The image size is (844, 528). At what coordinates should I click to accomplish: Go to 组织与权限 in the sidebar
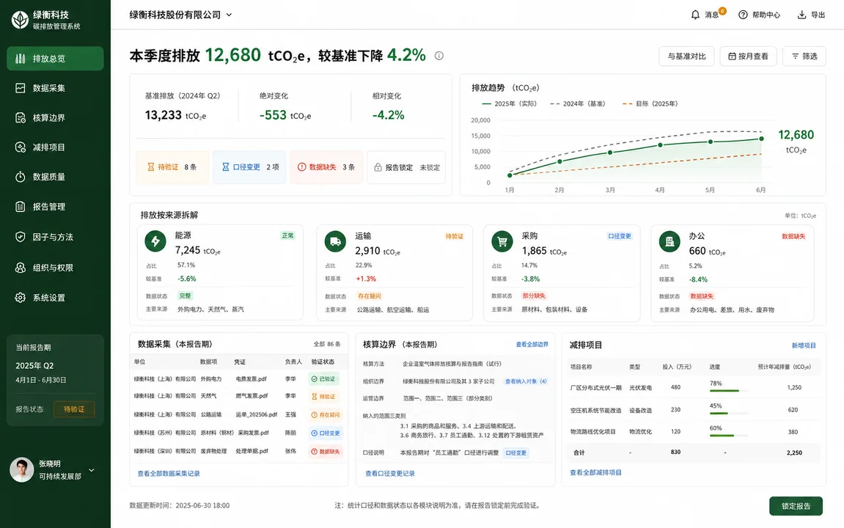click(55, 268)
